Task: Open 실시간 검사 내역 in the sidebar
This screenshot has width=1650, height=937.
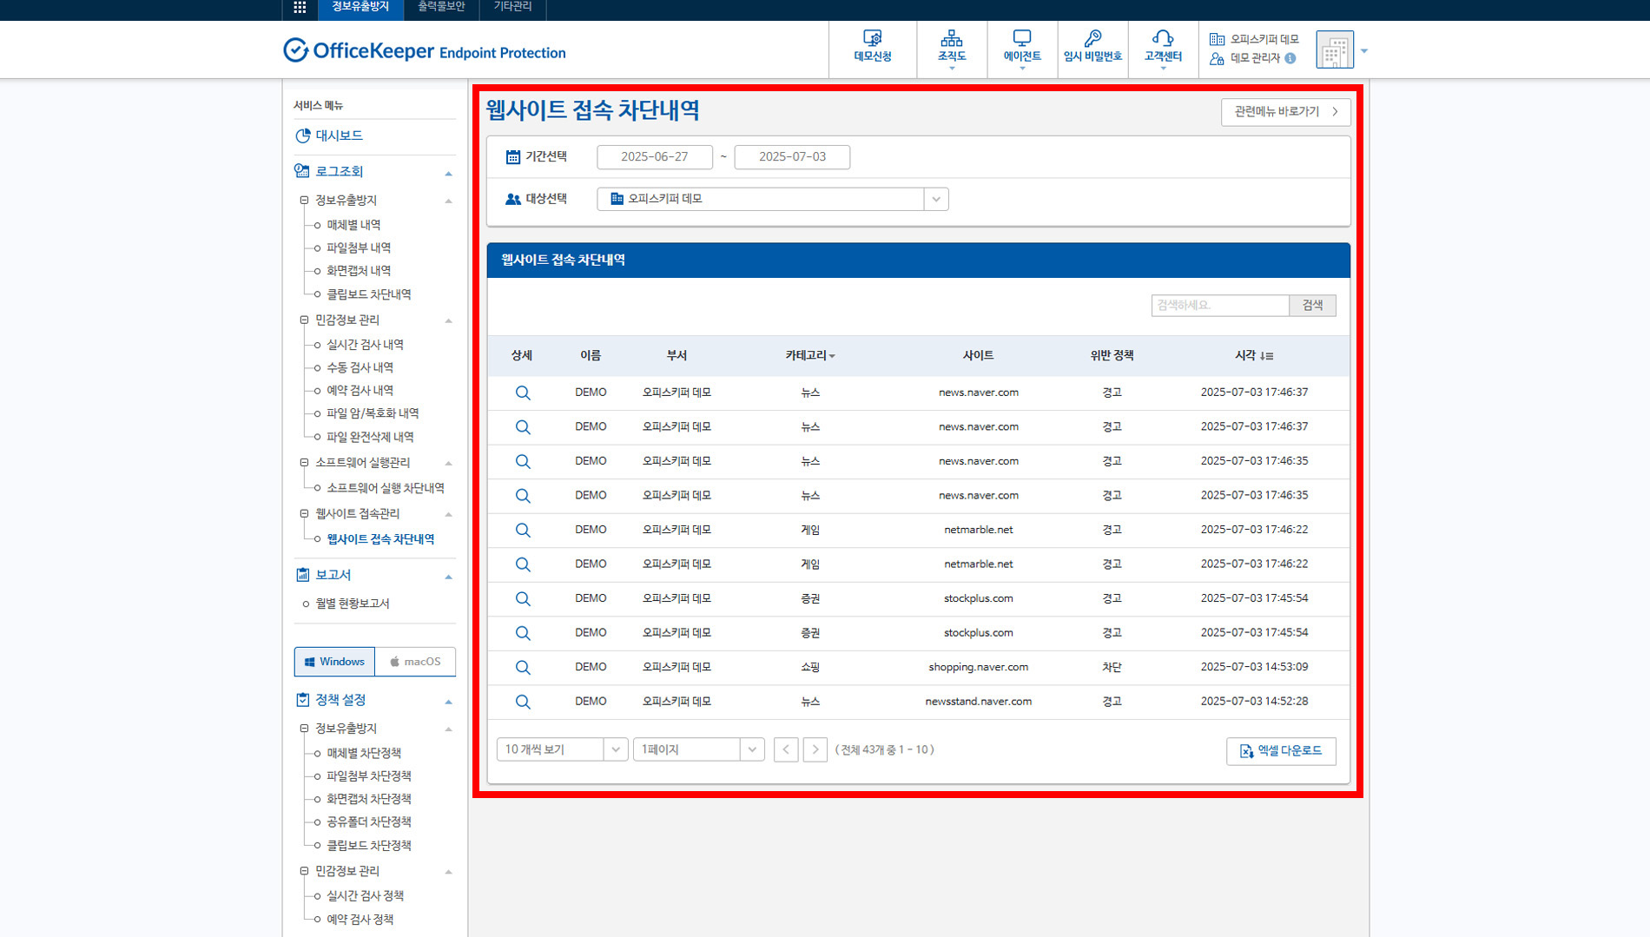Action: pos(365,345)
